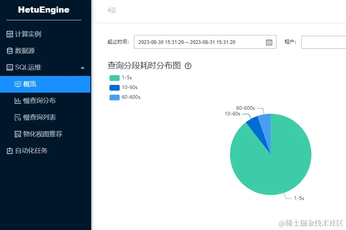Click the 自动化任务 clipboard icon
This screenshot has width=346, height=230.
pyautogui.click(x=10, y=151)
